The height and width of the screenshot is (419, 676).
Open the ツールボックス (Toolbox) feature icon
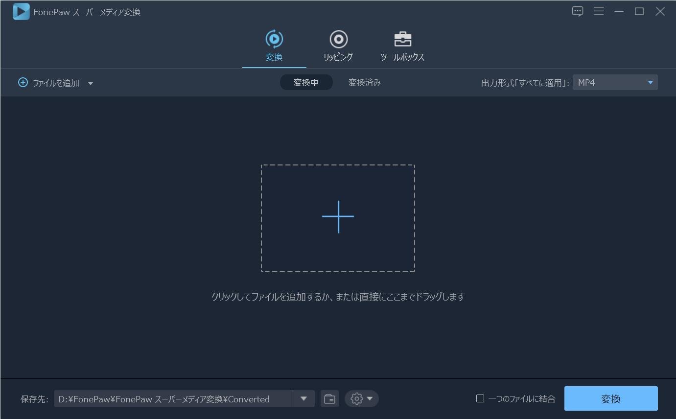[x=402, y=44]
